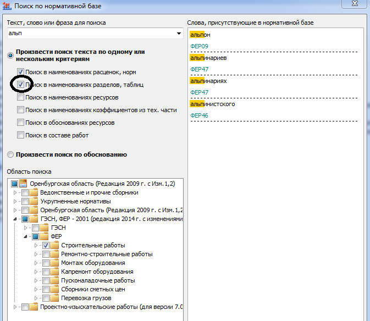Click ФЕР47 link under альпинариев

(x=200, y=69)
